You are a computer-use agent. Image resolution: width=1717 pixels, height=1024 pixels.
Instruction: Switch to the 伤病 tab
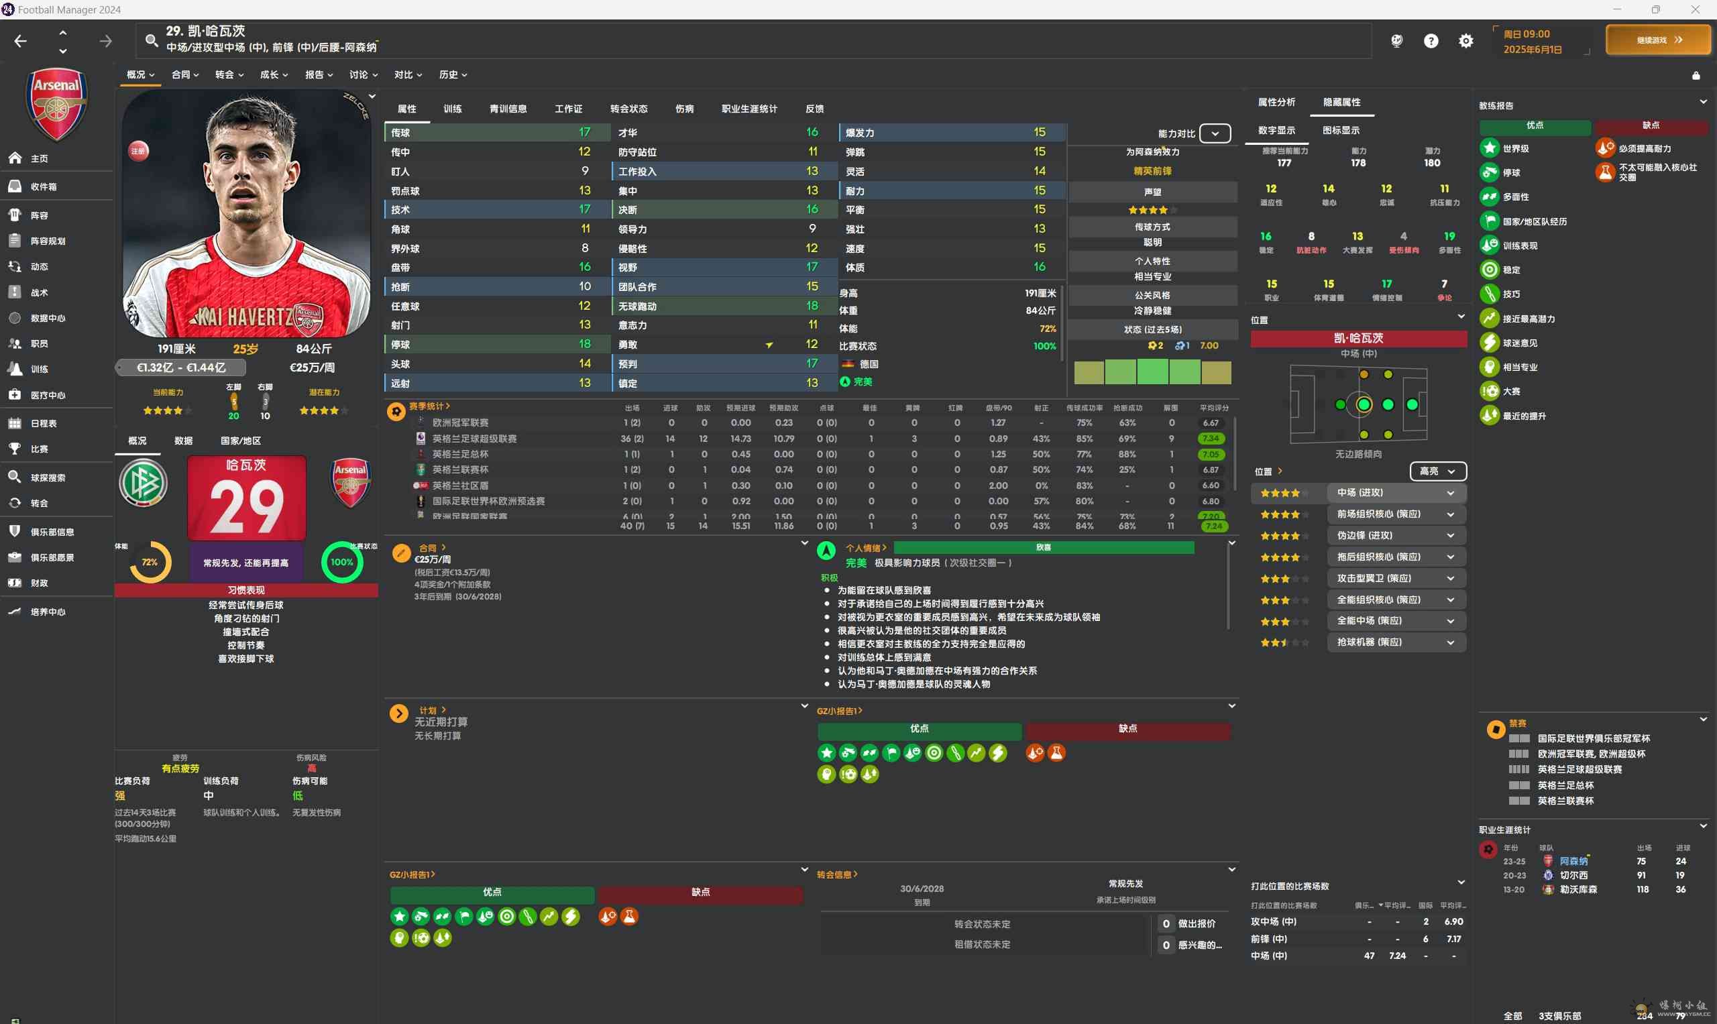(684, 109)
